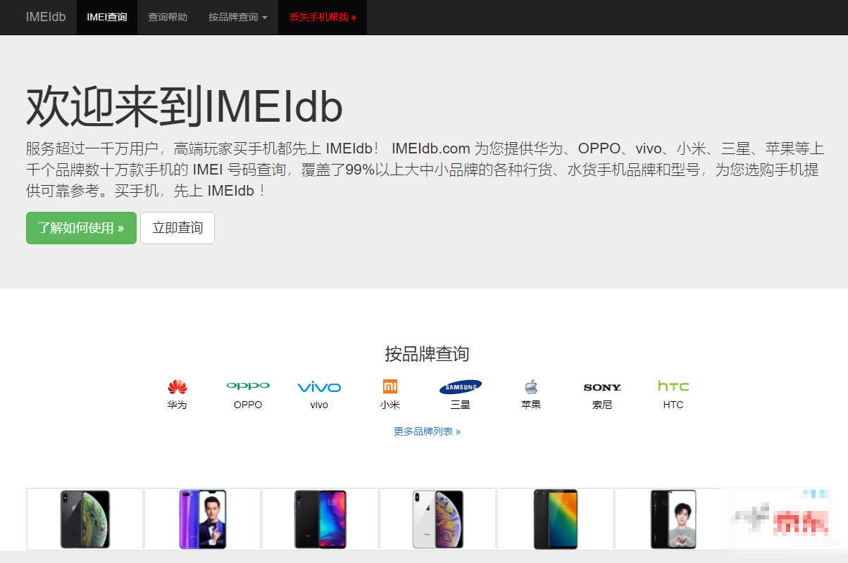This screenshot has width=848, height=563.
Task: Open the 更多品牌列表 link
Action: click(x=427, y=431)
